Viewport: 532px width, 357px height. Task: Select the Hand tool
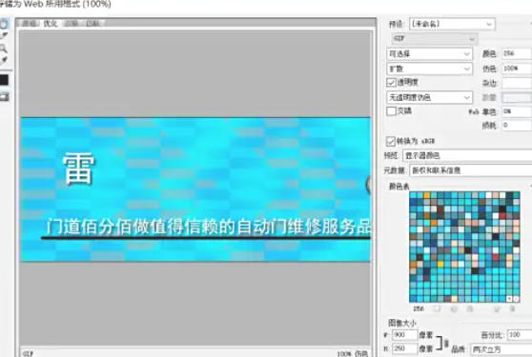[x=4, y=24]
